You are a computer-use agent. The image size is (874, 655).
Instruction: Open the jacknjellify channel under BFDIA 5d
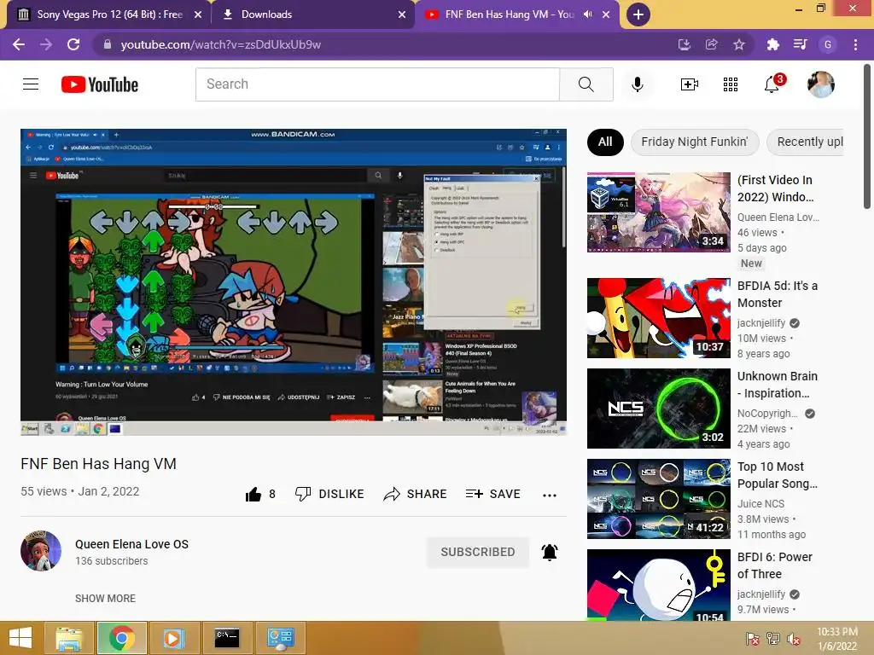point(761,323)
